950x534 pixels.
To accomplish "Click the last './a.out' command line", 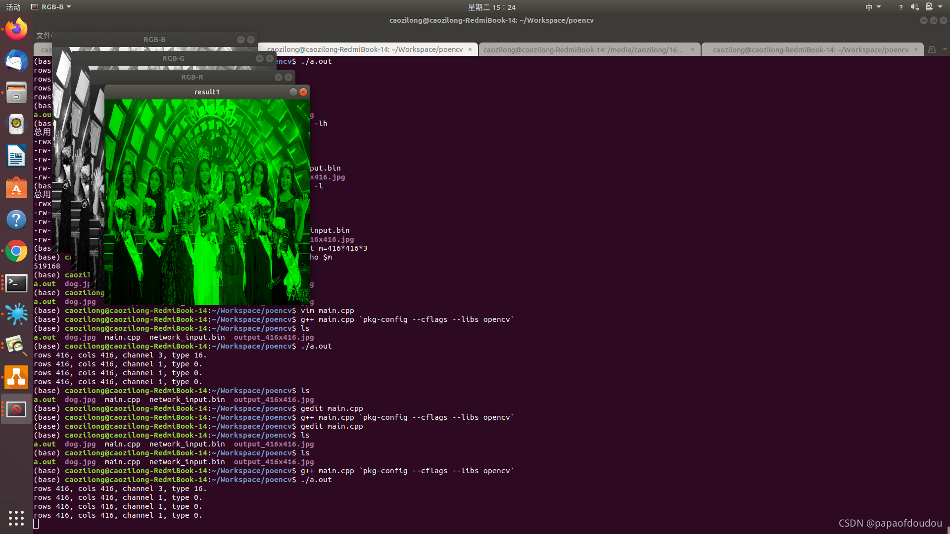I will tap(183, 480).
